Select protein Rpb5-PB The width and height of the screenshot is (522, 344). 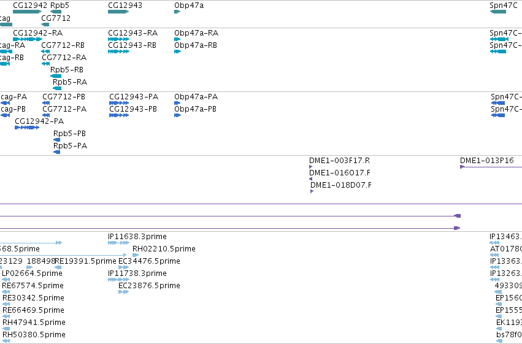click(x=69, y=134)
